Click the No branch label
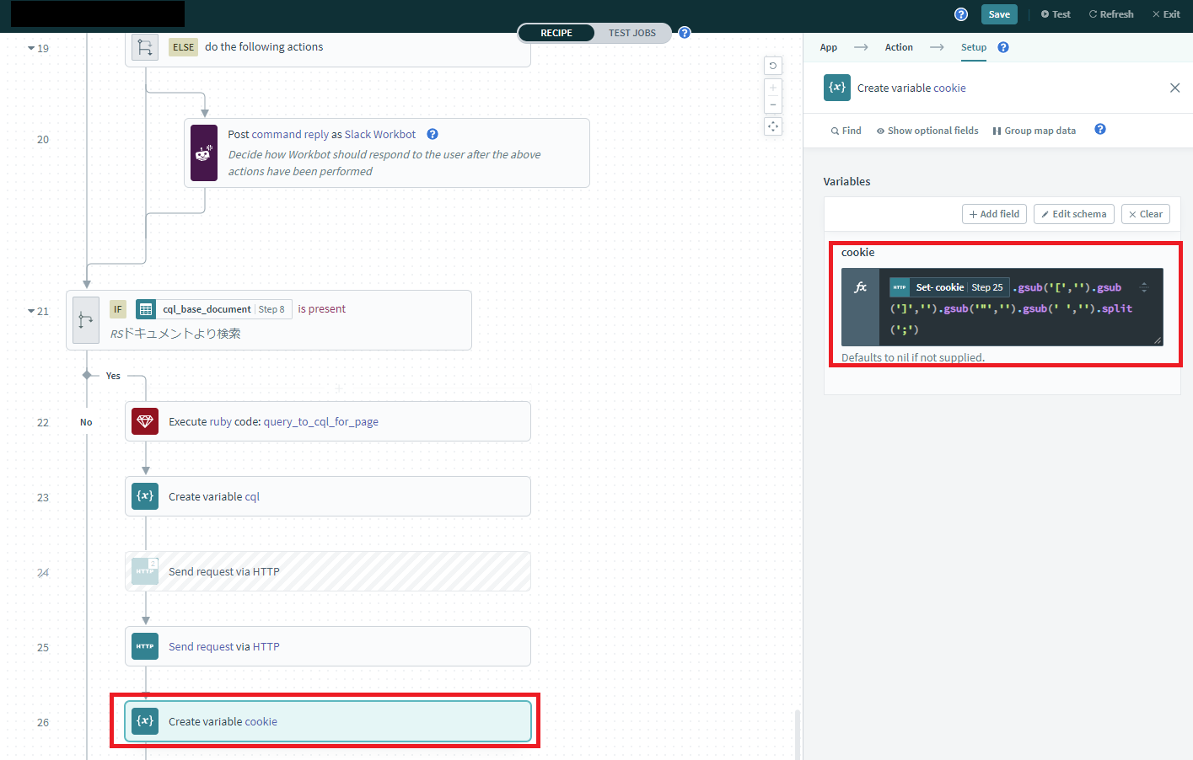The width and height of the screenshot is (1193, 760). [86, 422]
